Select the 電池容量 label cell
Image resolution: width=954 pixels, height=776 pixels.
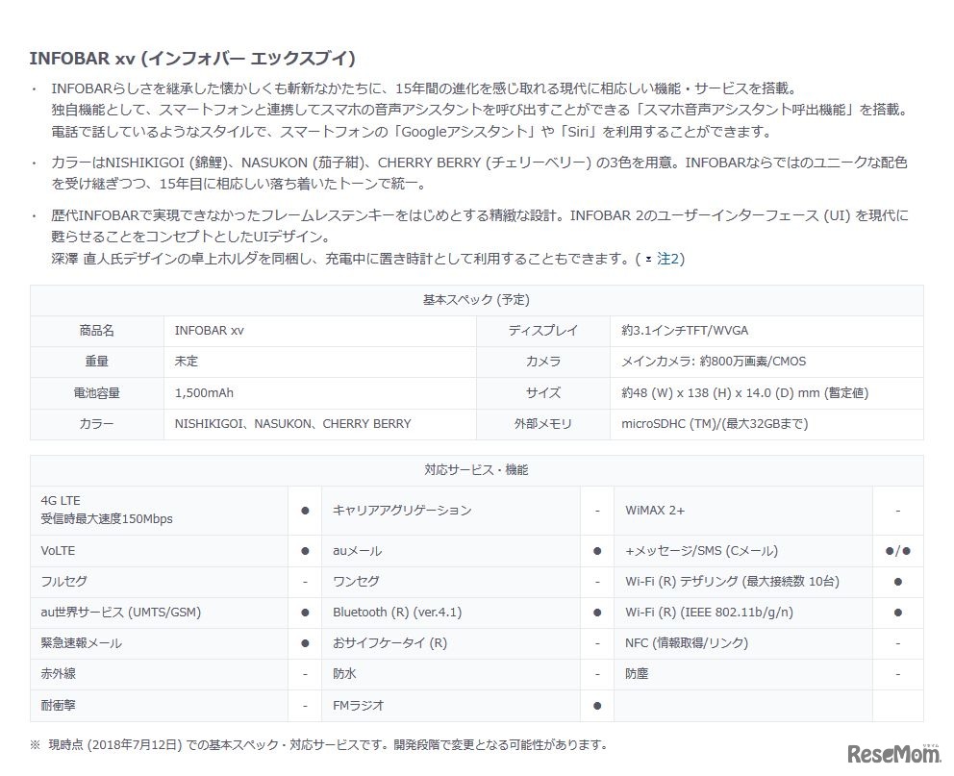97,393
